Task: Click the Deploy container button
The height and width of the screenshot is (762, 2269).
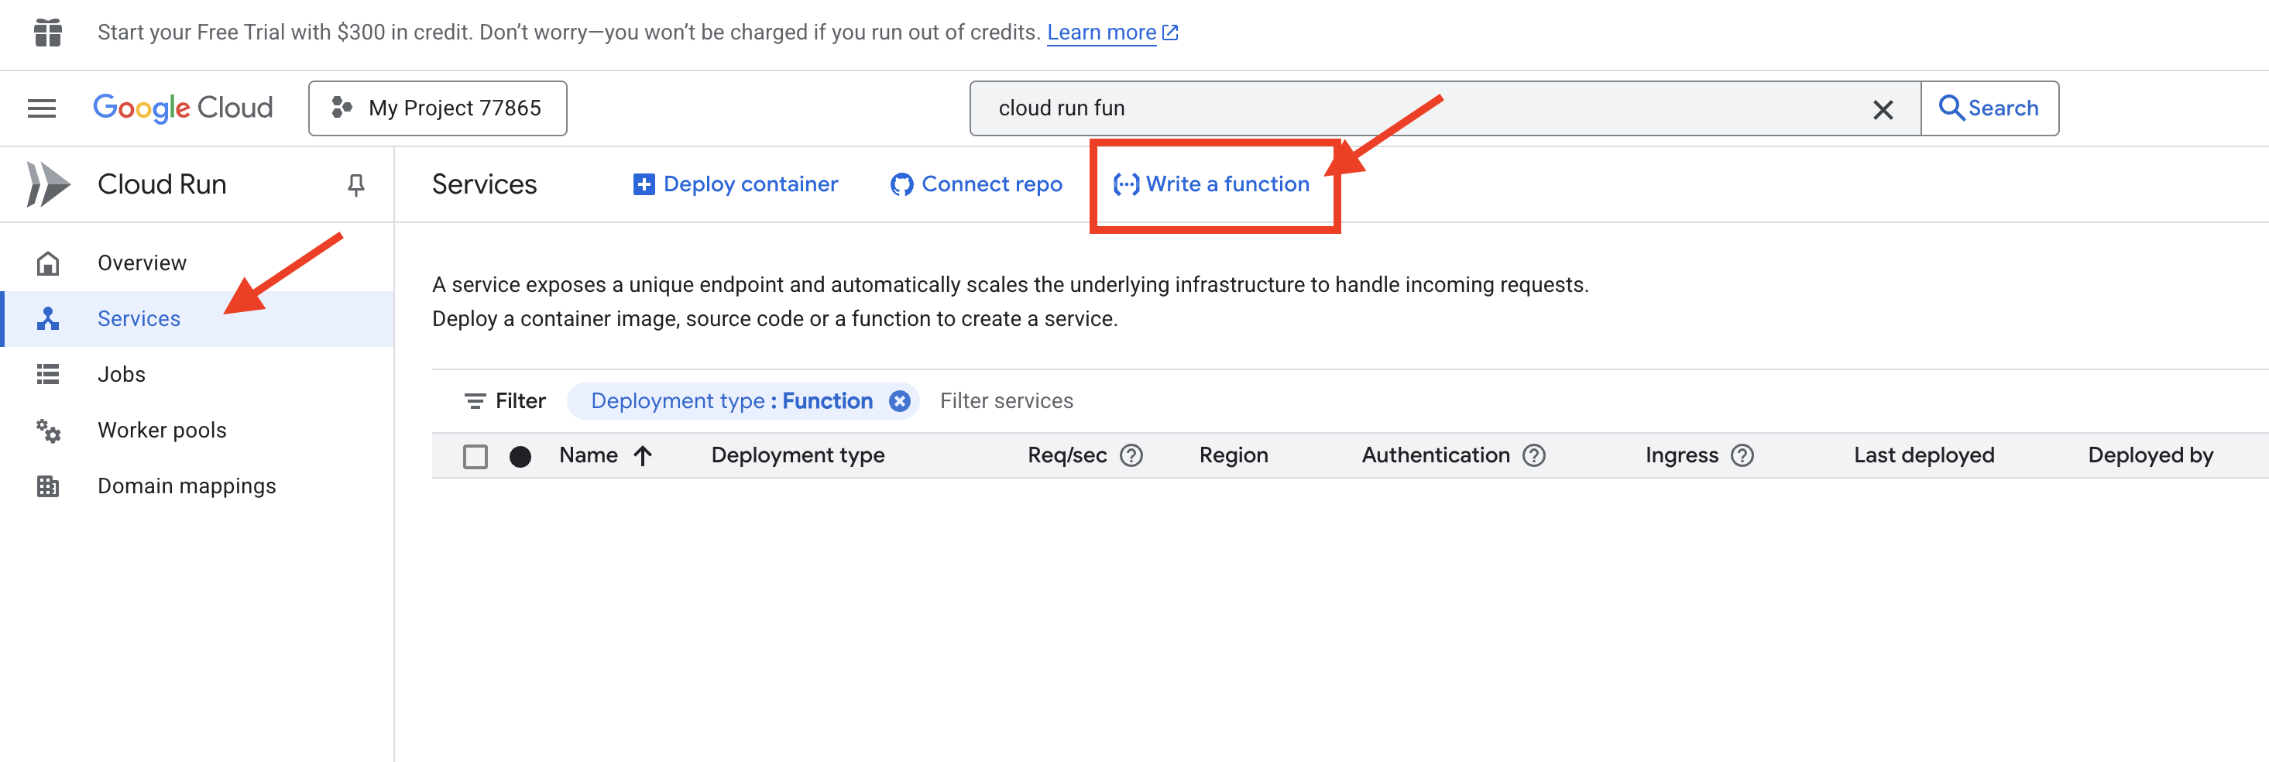Action: coord(736,184)
